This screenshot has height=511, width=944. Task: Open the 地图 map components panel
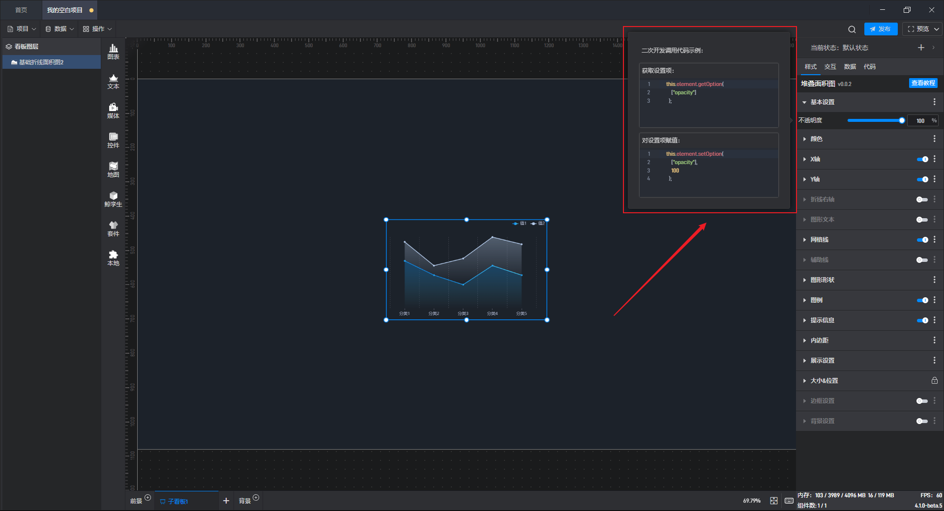[113, 170]
